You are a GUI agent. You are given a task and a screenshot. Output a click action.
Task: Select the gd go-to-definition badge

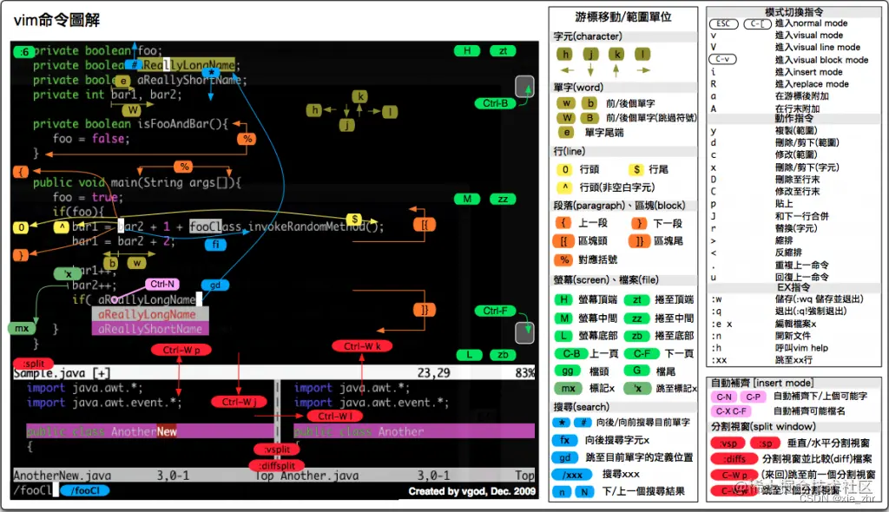pyautogui.click(x=214, y=285)
